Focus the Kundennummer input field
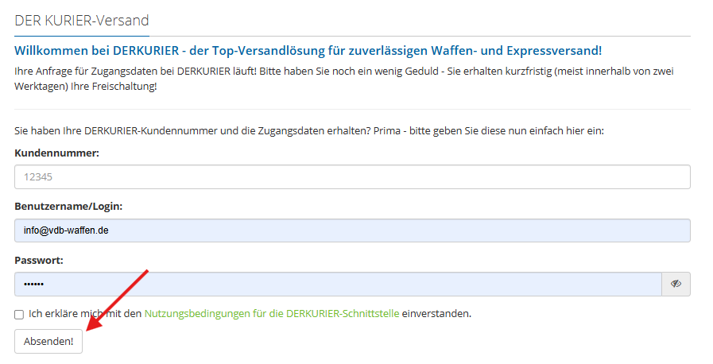This screenshot has height=364, width=713. (352, 176)
